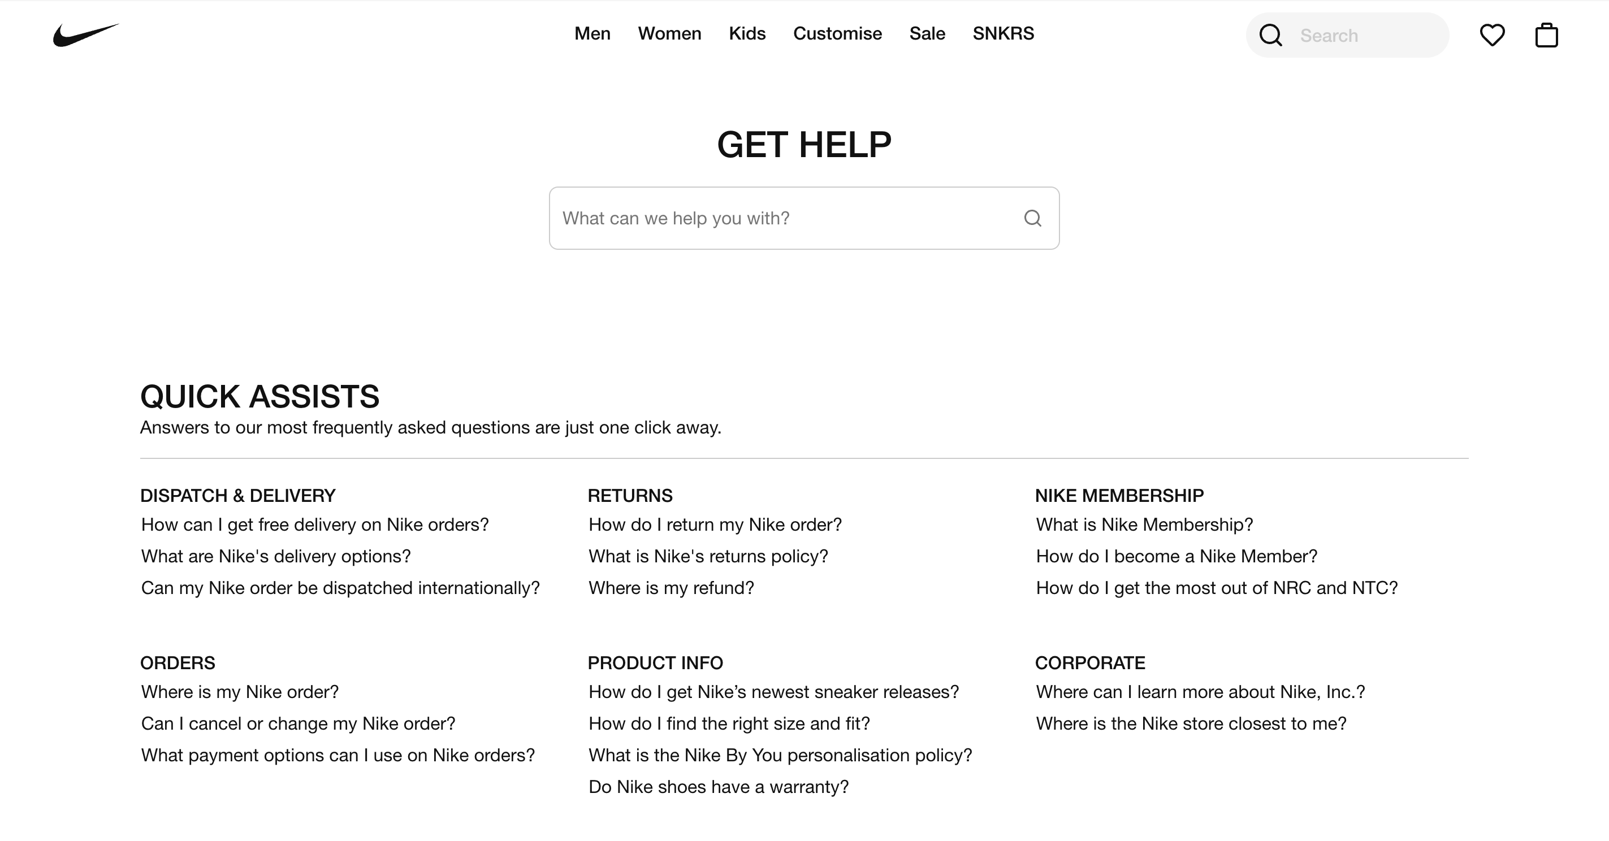Screen dimensions: 1609x841
Task: Open 'Where is my refund?' link
Action: pyautogui.click(x=672, y=588)
